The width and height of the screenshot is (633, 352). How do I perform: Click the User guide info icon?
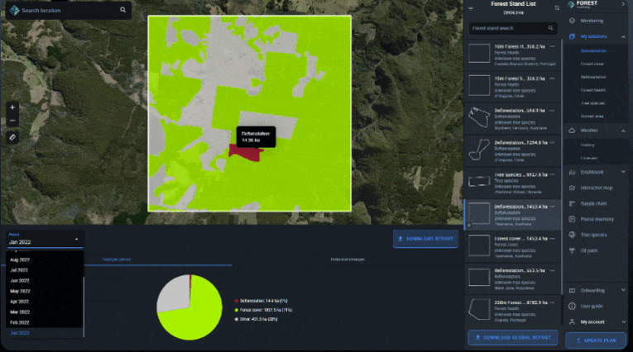point(572,306)
